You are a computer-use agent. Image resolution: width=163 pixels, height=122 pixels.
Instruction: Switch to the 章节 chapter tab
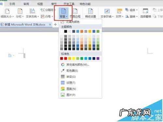pyautogui.click(x=54, y=4)
